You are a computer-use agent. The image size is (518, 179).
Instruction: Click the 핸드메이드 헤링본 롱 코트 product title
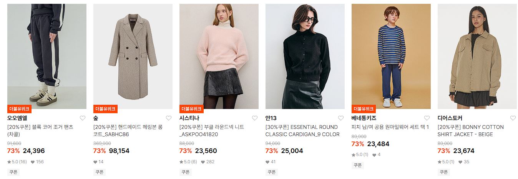point(128,131)
